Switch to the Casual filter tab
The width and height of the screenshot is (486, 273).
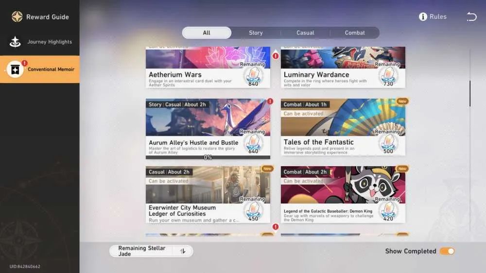pos(305,33)
